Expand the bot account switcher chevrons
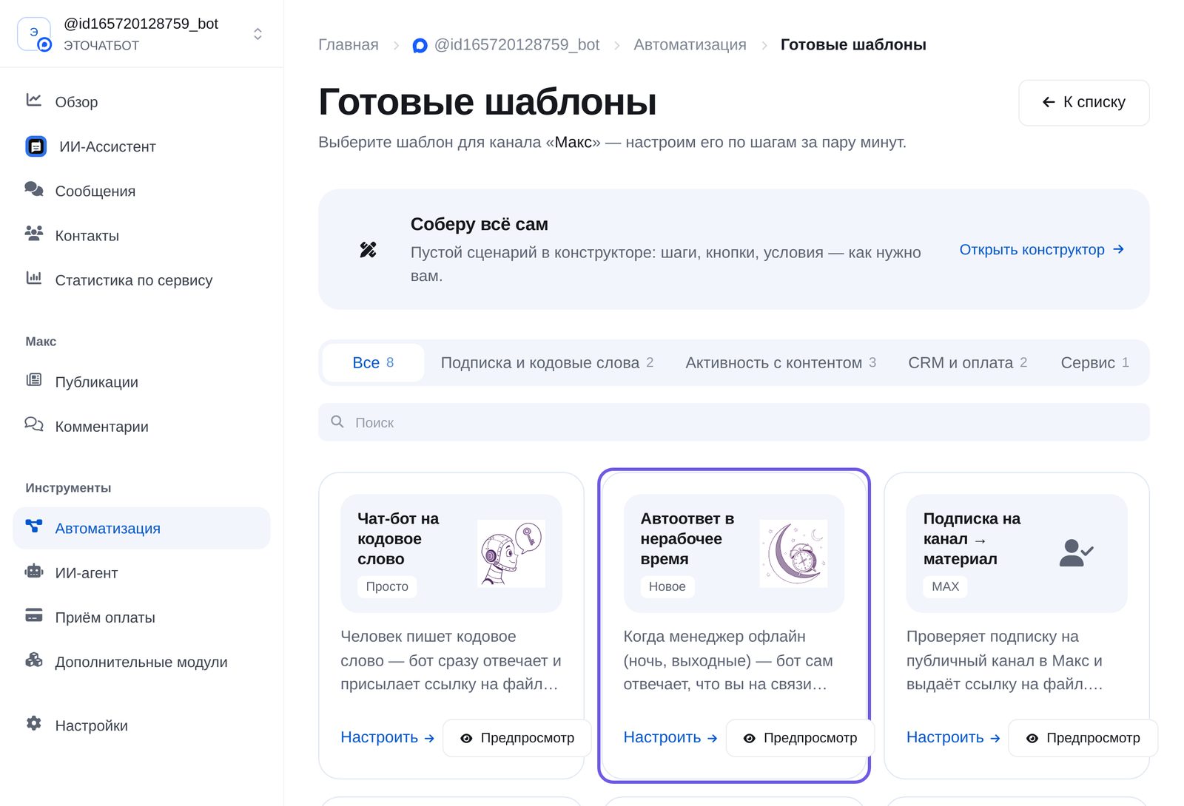The width and height of the screenshot is (1184, 806). 258,34
